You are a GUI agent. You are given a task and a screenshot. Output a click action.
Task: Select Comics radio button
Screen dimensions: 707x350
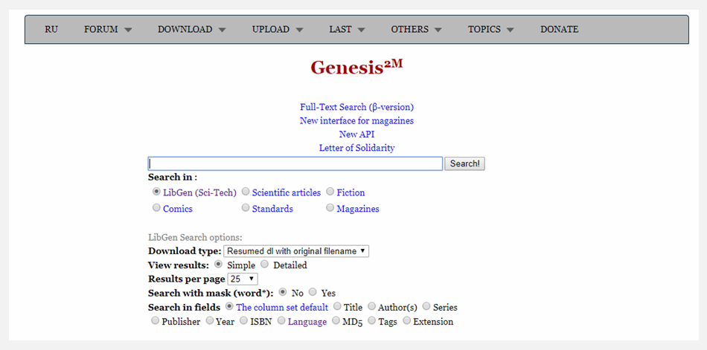pos(156,207)
